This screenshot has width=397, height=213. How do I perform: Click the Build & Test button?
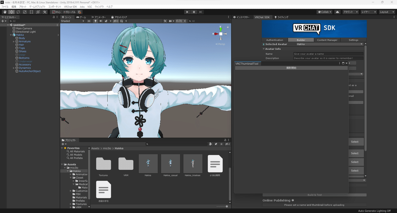[x=315, y=195]
